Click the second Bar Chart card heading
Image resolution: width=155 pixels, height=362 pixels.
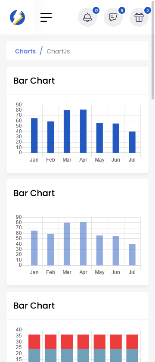coord(34,193)
